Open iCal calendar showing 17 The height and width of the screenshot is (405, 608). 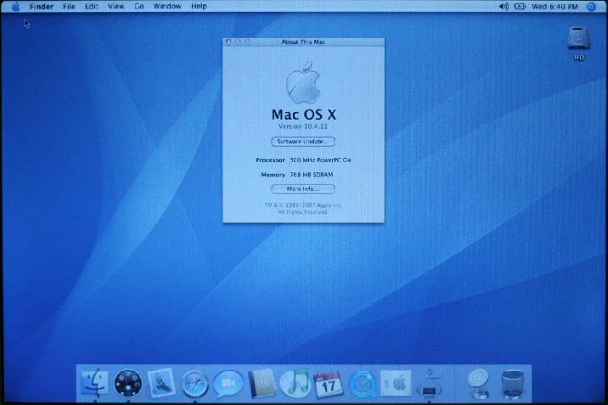click(329, 385)
